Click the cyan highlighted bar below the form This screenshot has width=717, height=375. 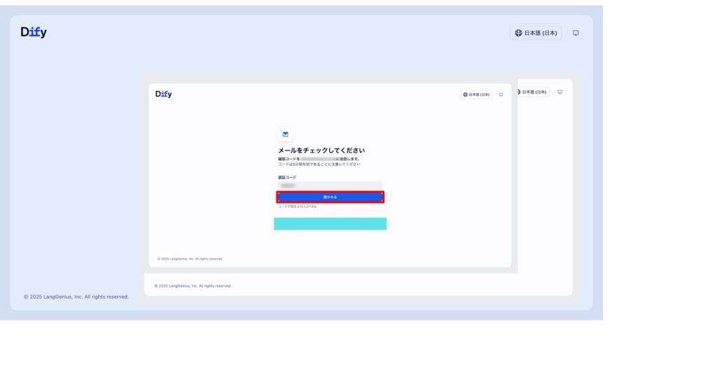tap(330, 223)
